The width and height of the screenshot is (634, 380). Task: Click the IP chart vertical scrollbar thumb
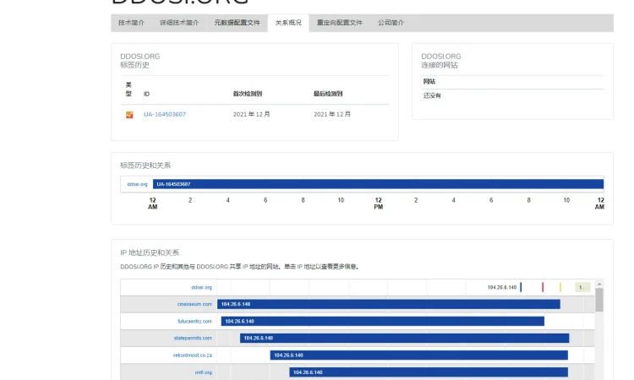(x=599, y=300)
